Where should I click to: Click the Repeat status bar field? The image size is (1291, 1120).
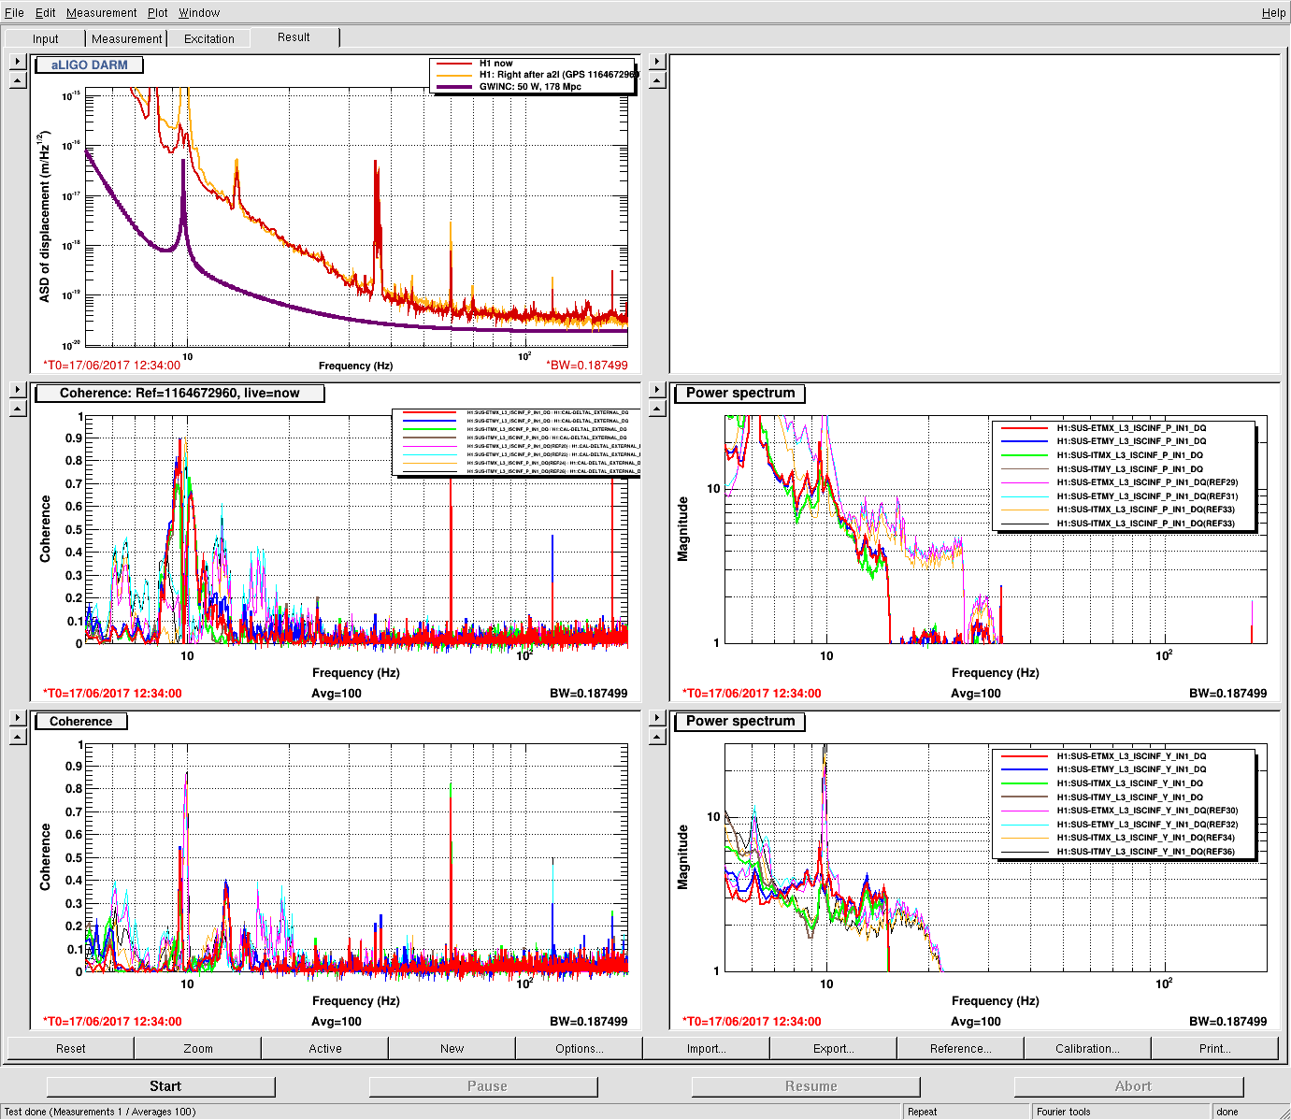[967, 1112]
